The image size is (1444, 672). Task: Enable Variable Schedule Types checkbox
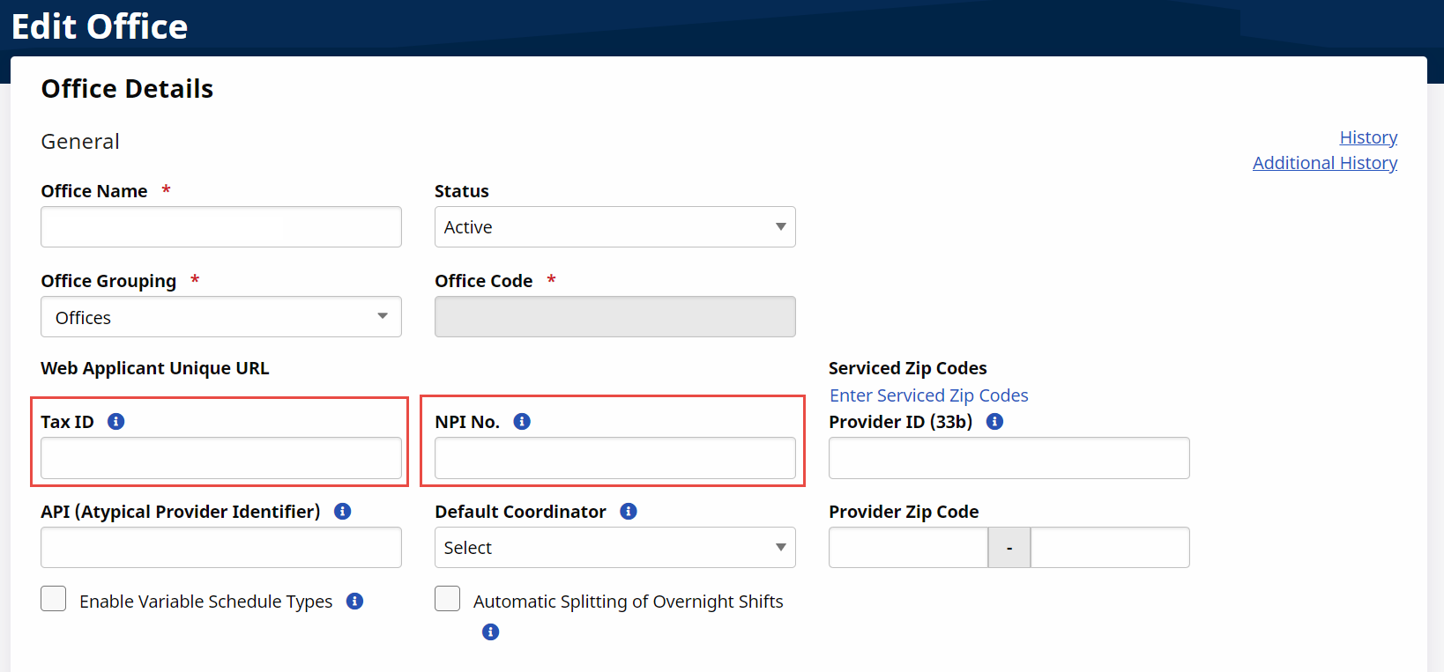pos(54,599)
